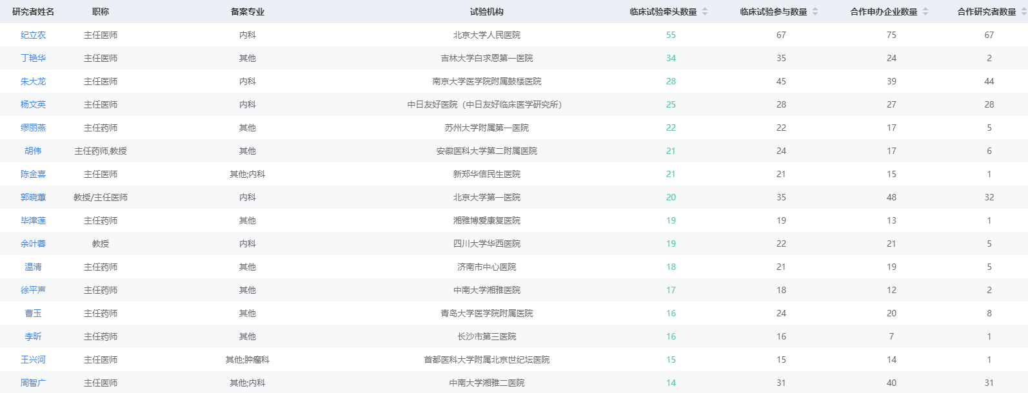The image size is (1028, 393).
Task: Click participation count 67 in 纪立农 row
Action: [x=781, y=35]
